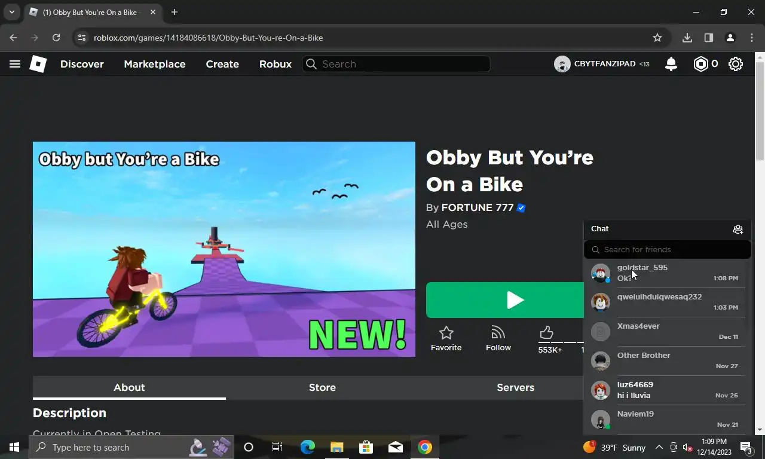Open the Discover menu item

click(x=82, y=64)
